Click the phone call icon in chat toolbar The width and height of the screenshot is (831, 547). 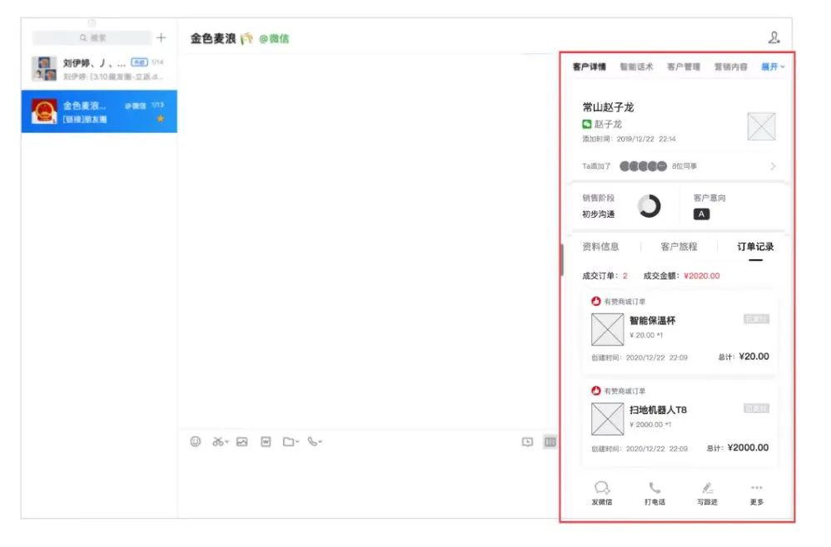click(x=312, y=442)
